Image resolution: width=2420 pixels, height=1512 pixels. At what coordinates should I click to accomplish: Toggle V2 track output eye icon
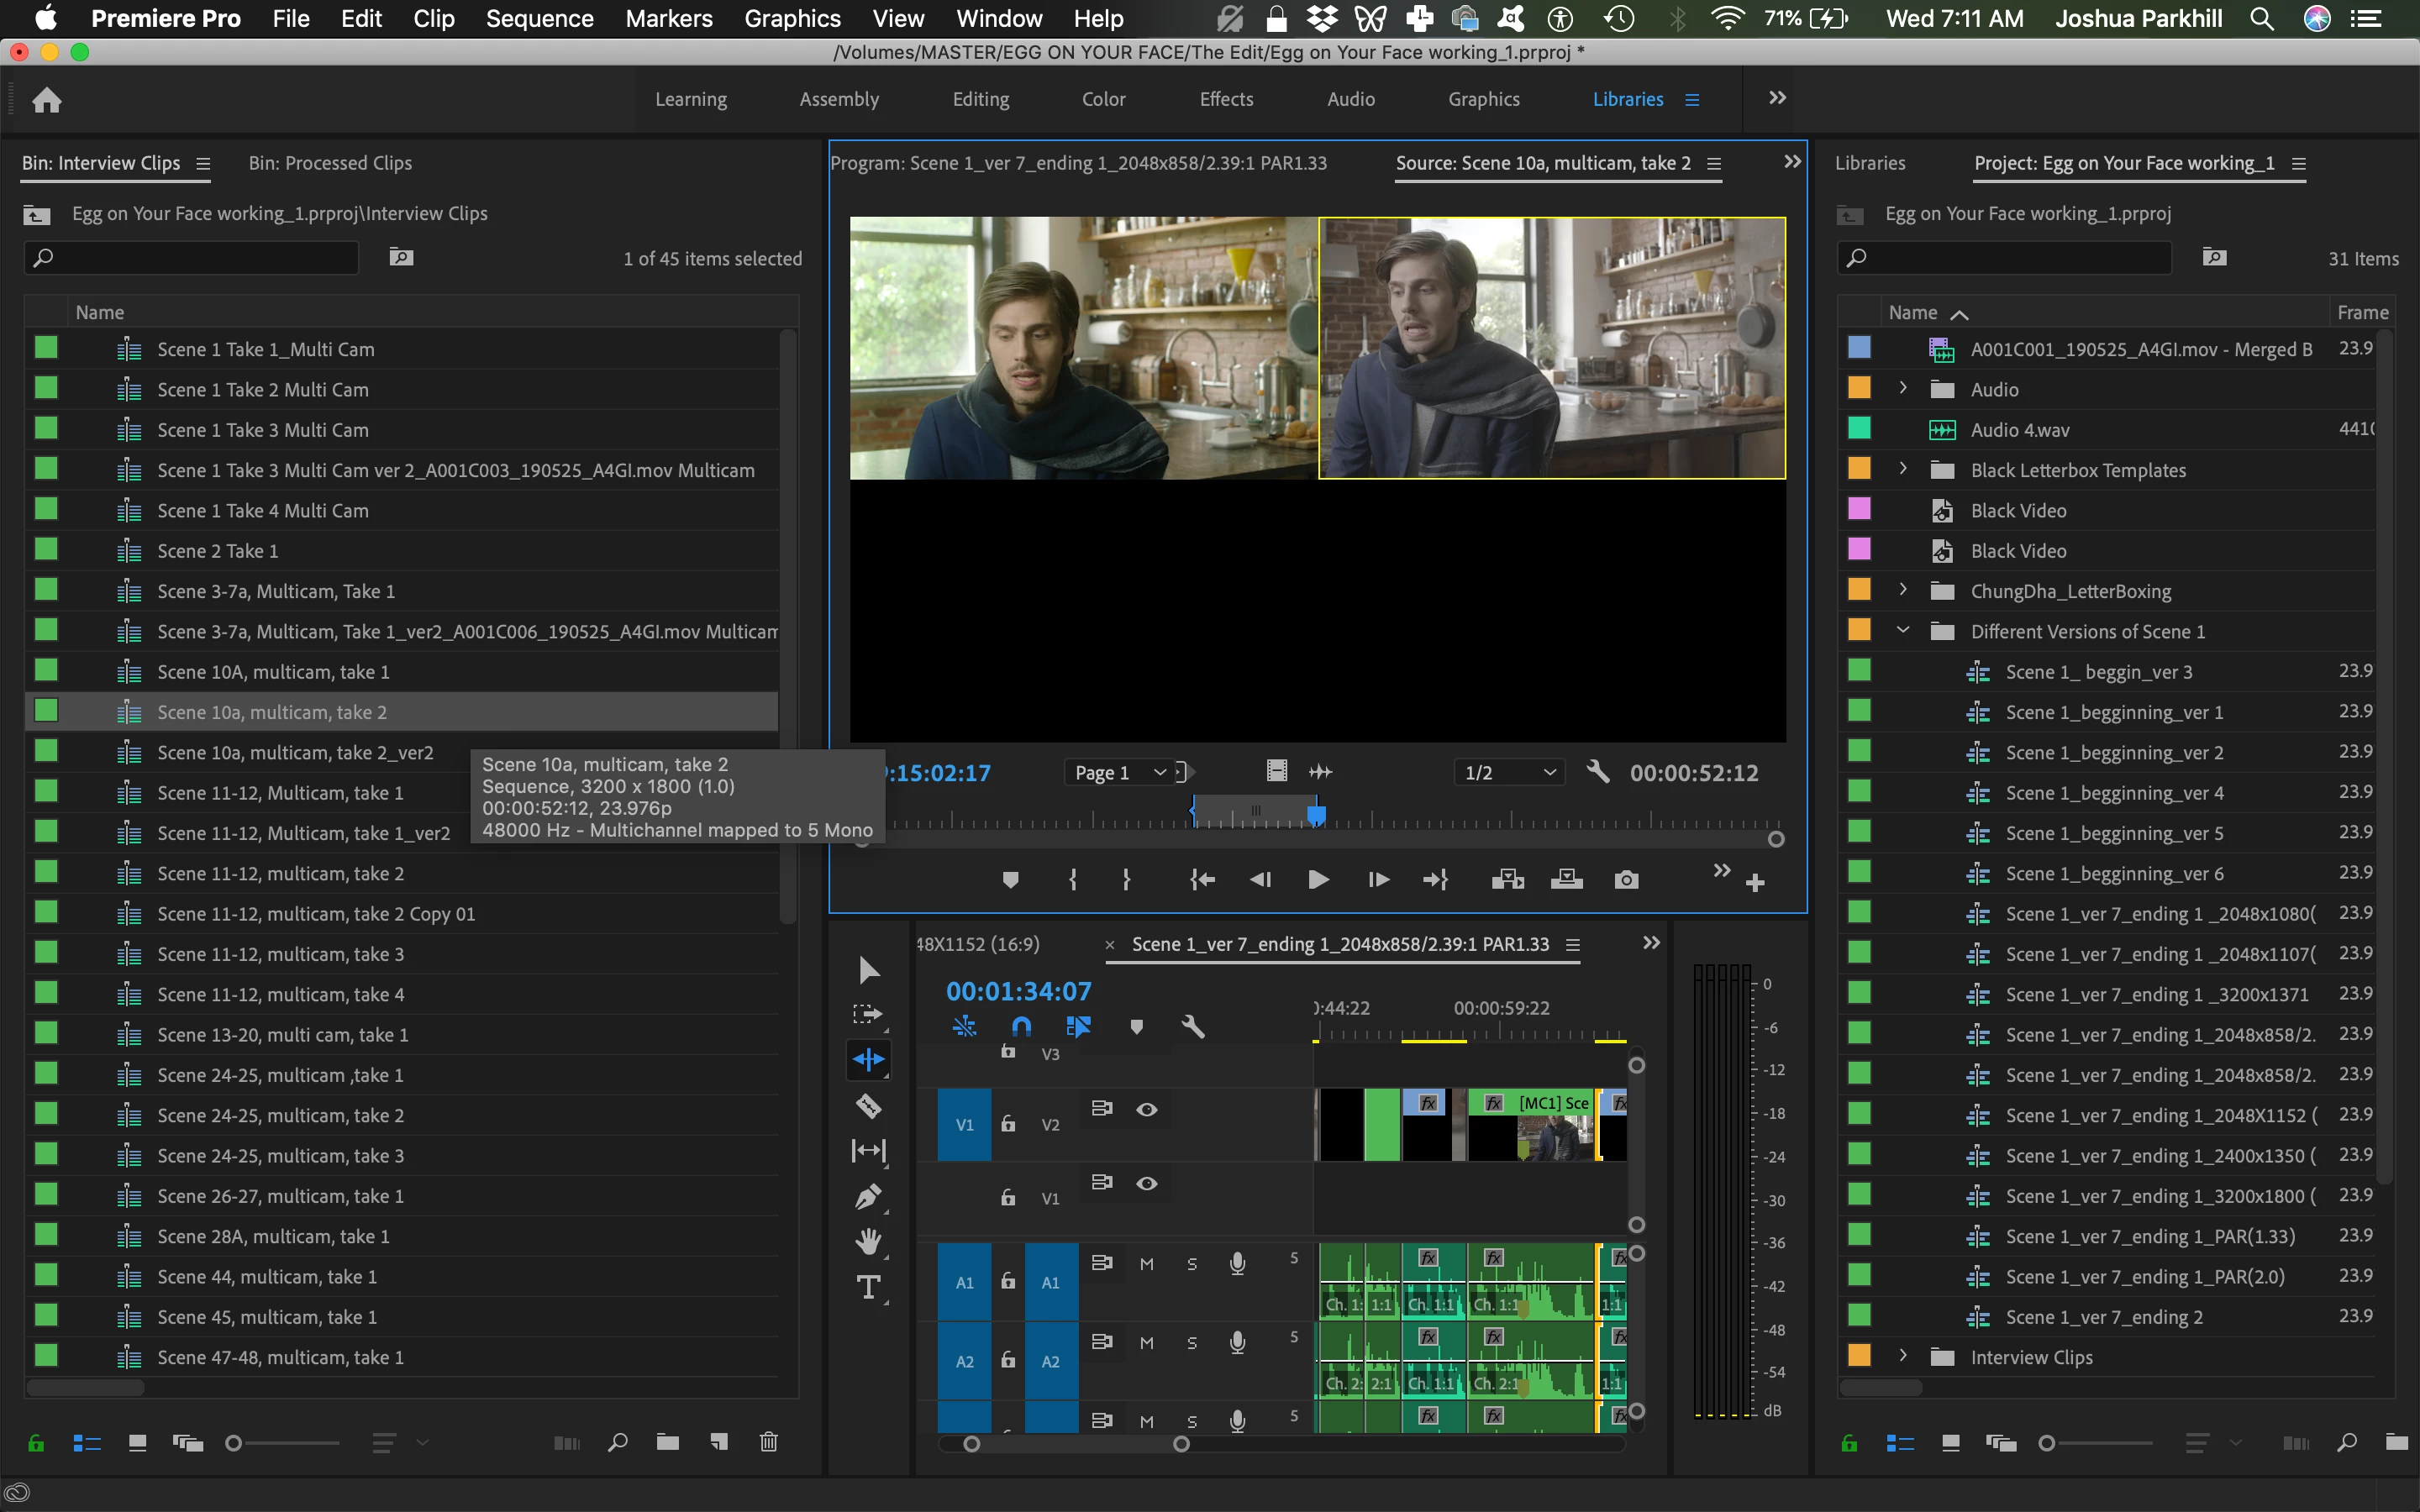[x=1146, y=1109]
